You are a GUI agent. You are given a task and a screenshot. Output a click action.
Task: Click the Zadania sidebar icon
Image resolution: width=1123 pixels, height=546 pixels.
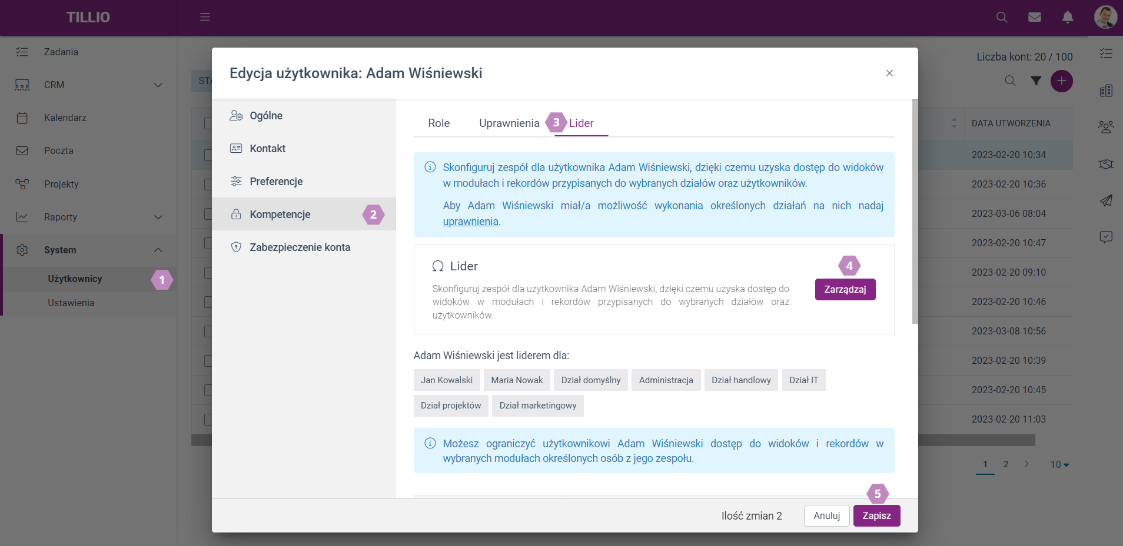[x=22, y=52]
